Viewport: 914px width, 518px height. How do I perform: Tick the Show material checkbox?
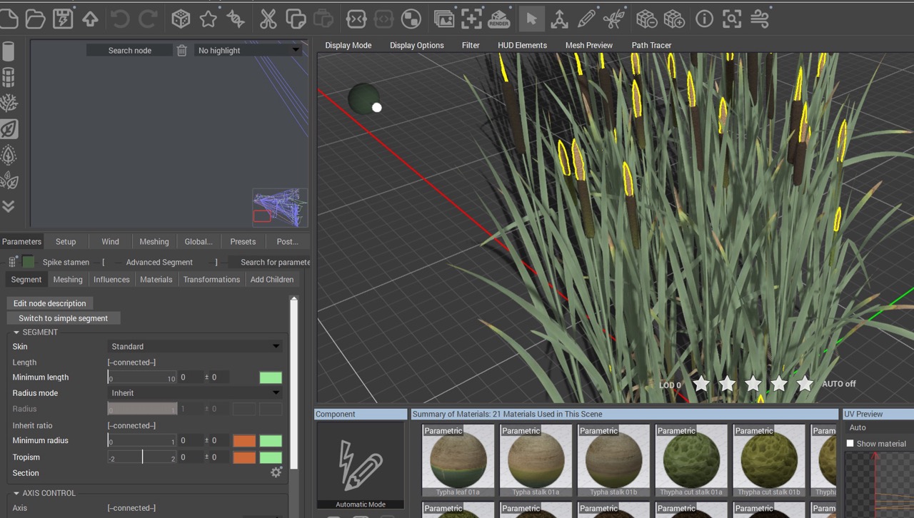[850, 444]
